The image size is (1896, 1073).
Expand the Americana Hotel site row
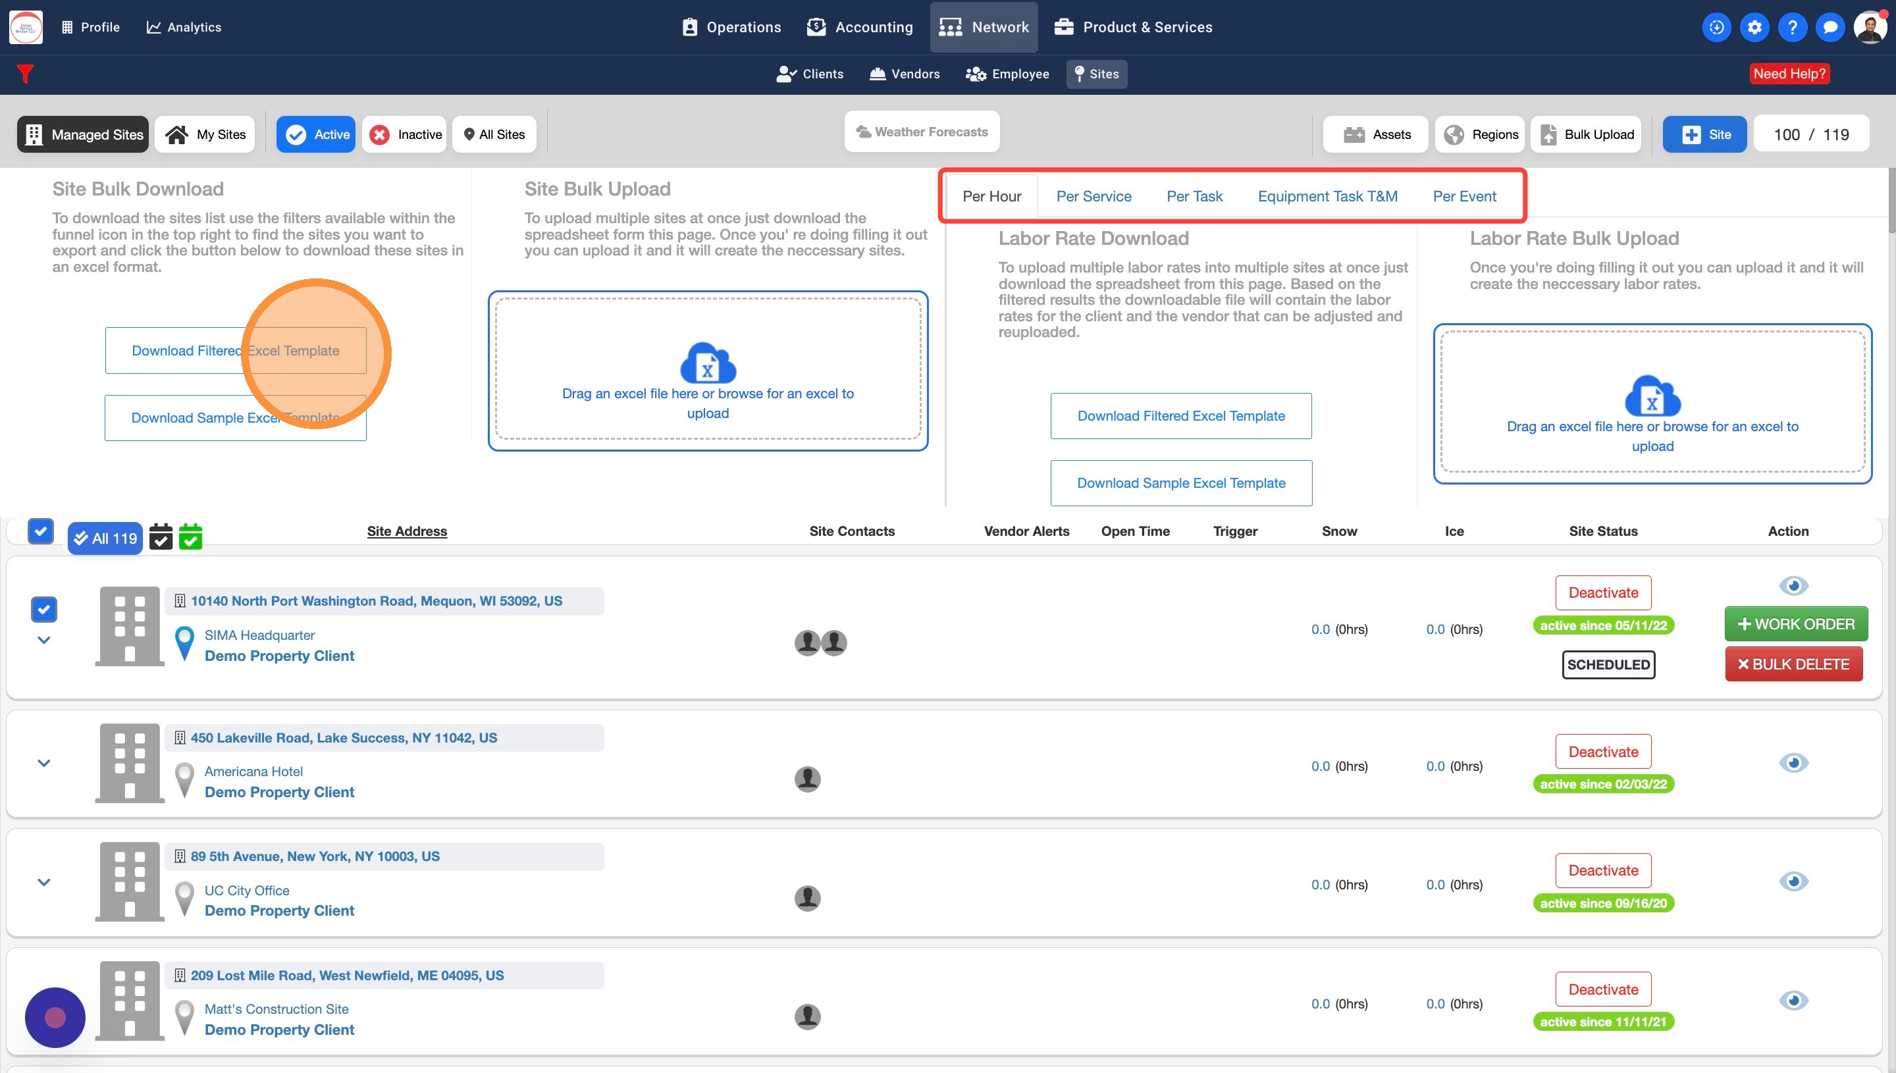click(x=43, y=764)
